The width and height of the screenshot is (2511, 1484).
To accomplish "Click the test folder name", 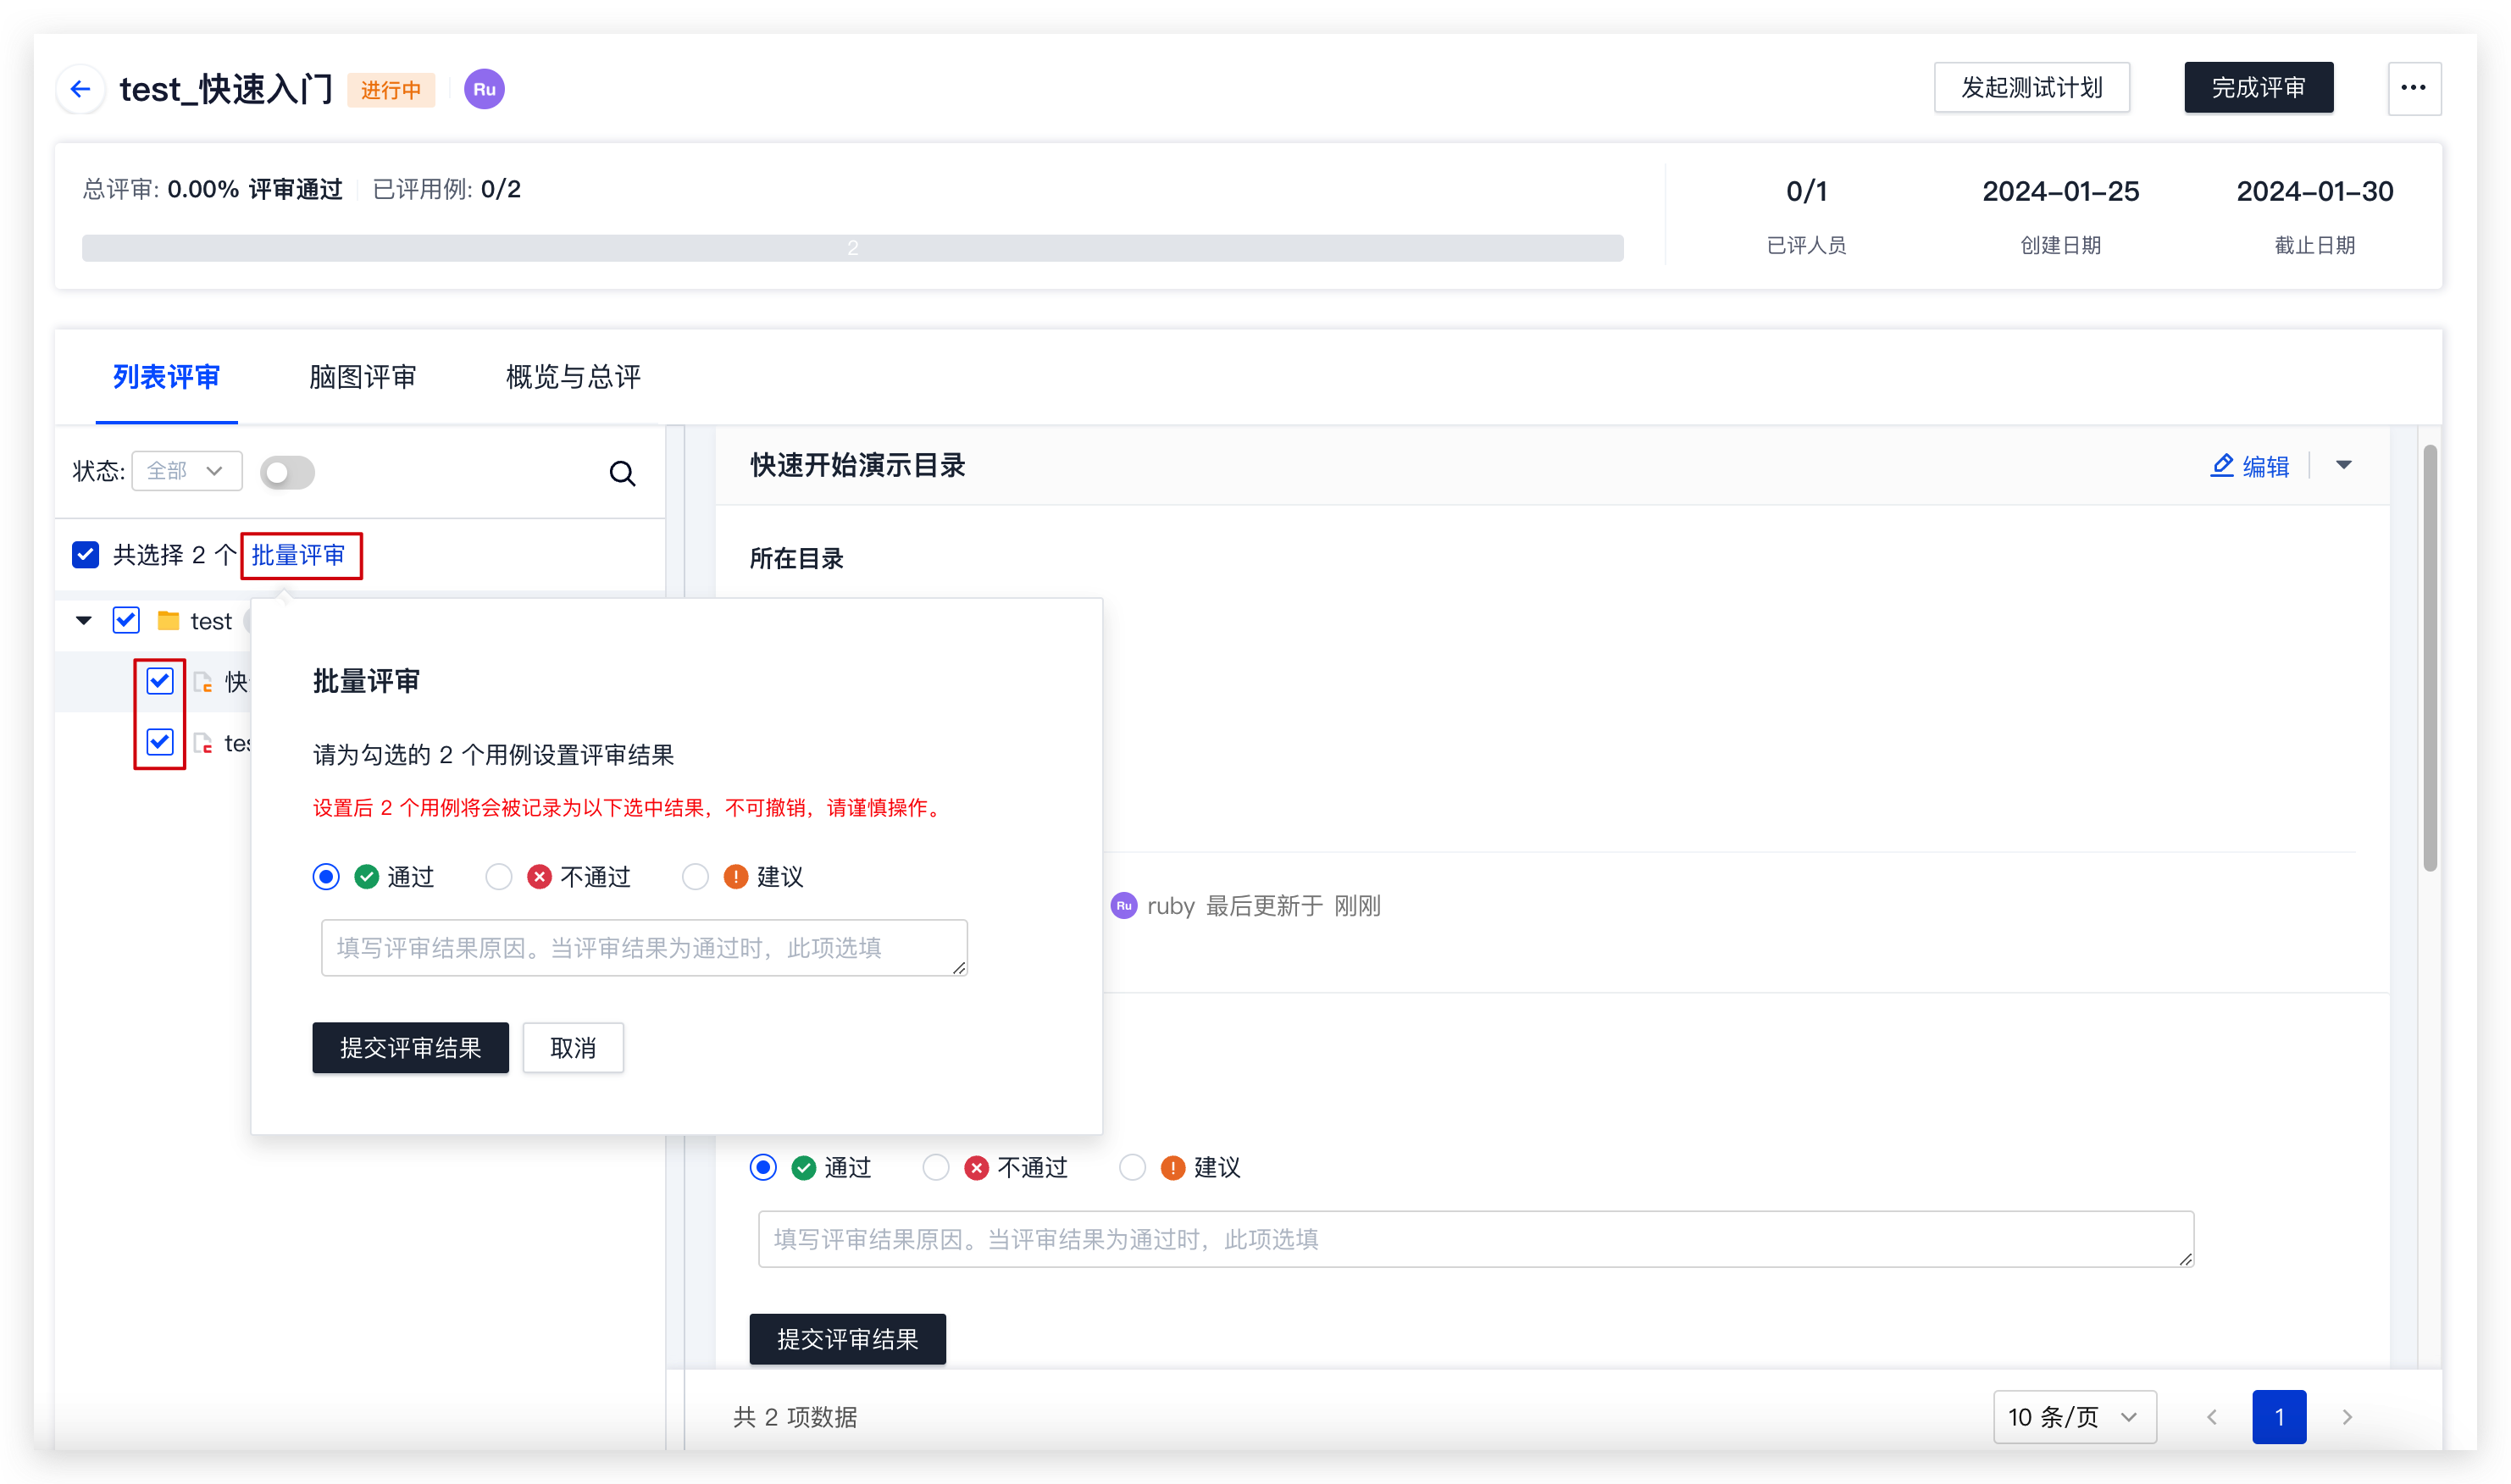I will pyautogui.click(x=211, y=621).
